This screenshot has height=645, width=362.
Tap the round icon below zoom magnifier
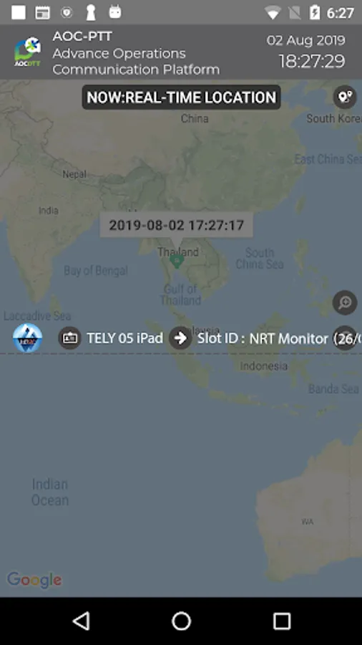[x=345, y=338]
